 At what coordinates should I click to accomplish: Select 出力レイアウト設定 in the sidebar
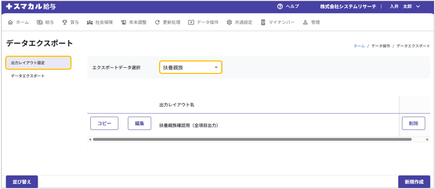coord(38,63)
